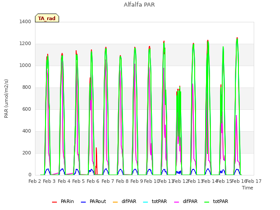Click the Feb 13 x-axis label
The image size is (280, 210).
pyautogui.click(x=196, y=181)
